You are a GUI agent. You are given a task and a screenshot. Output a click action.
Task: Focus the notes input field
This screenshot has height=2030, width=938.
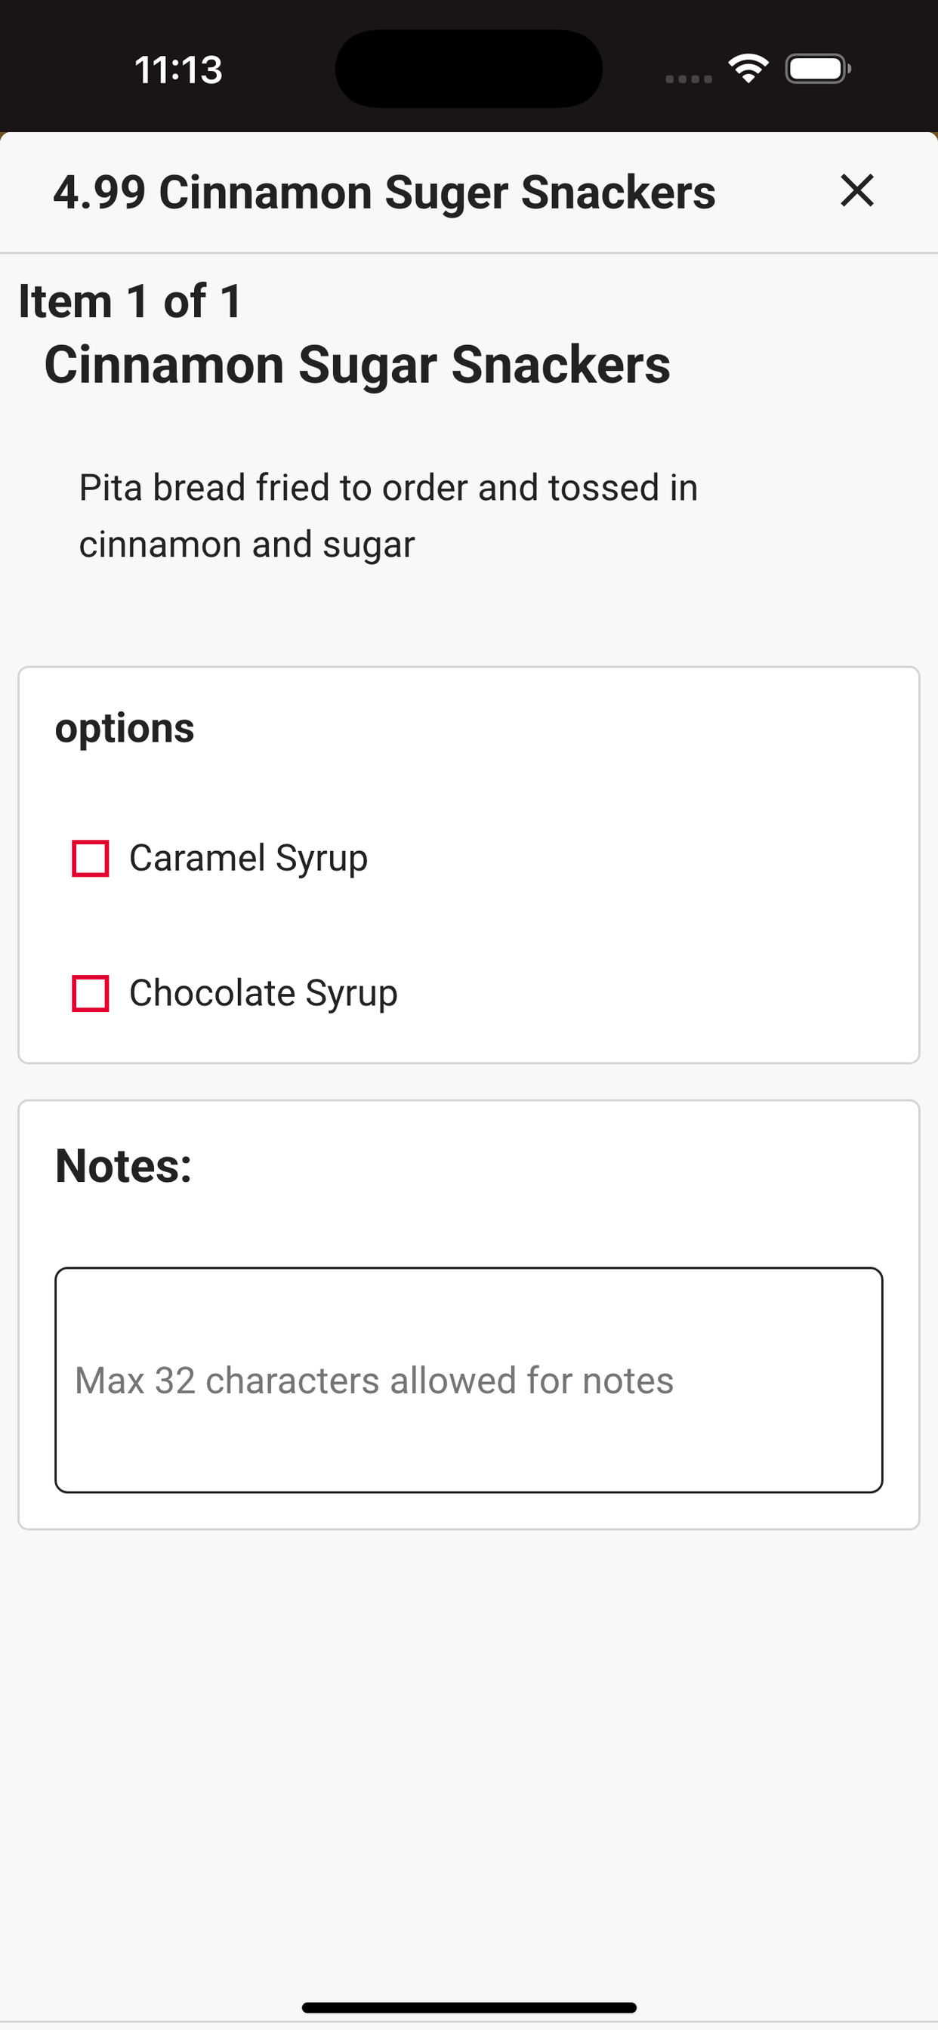tap(469, 1380)
